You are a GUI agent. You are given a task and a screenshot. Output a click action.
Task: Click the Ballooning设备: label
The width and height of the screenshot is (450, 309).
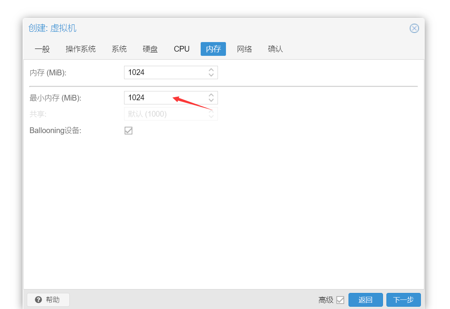(56, 131)
